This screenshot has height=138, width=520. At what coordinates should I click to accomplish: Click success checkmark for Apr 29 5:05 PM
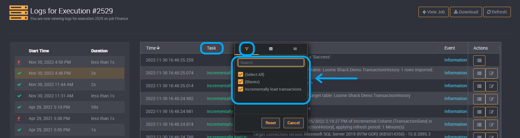coord(19,130)
